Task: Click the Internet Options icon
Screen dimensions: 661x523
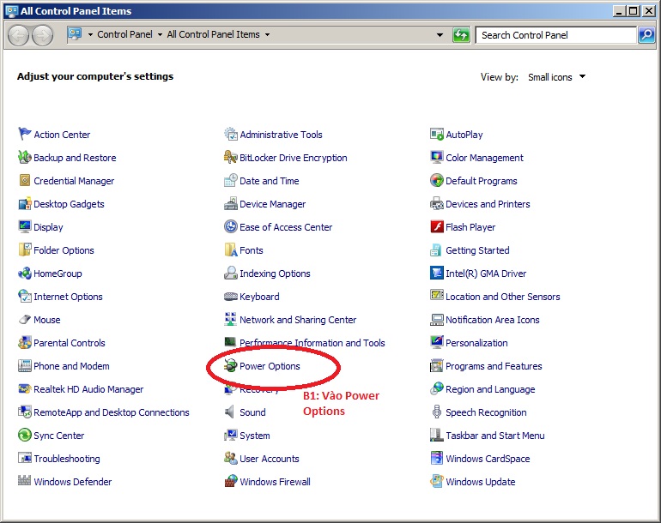Action: [x=24, y=296]
